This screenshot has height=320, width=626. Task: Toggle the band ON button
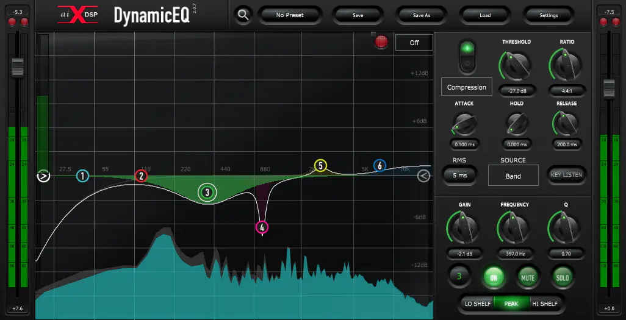tap(494, 277)
